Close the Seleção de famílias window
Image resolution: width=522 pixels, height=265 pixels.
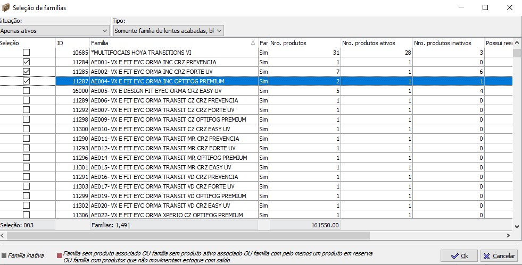(510, 7)
